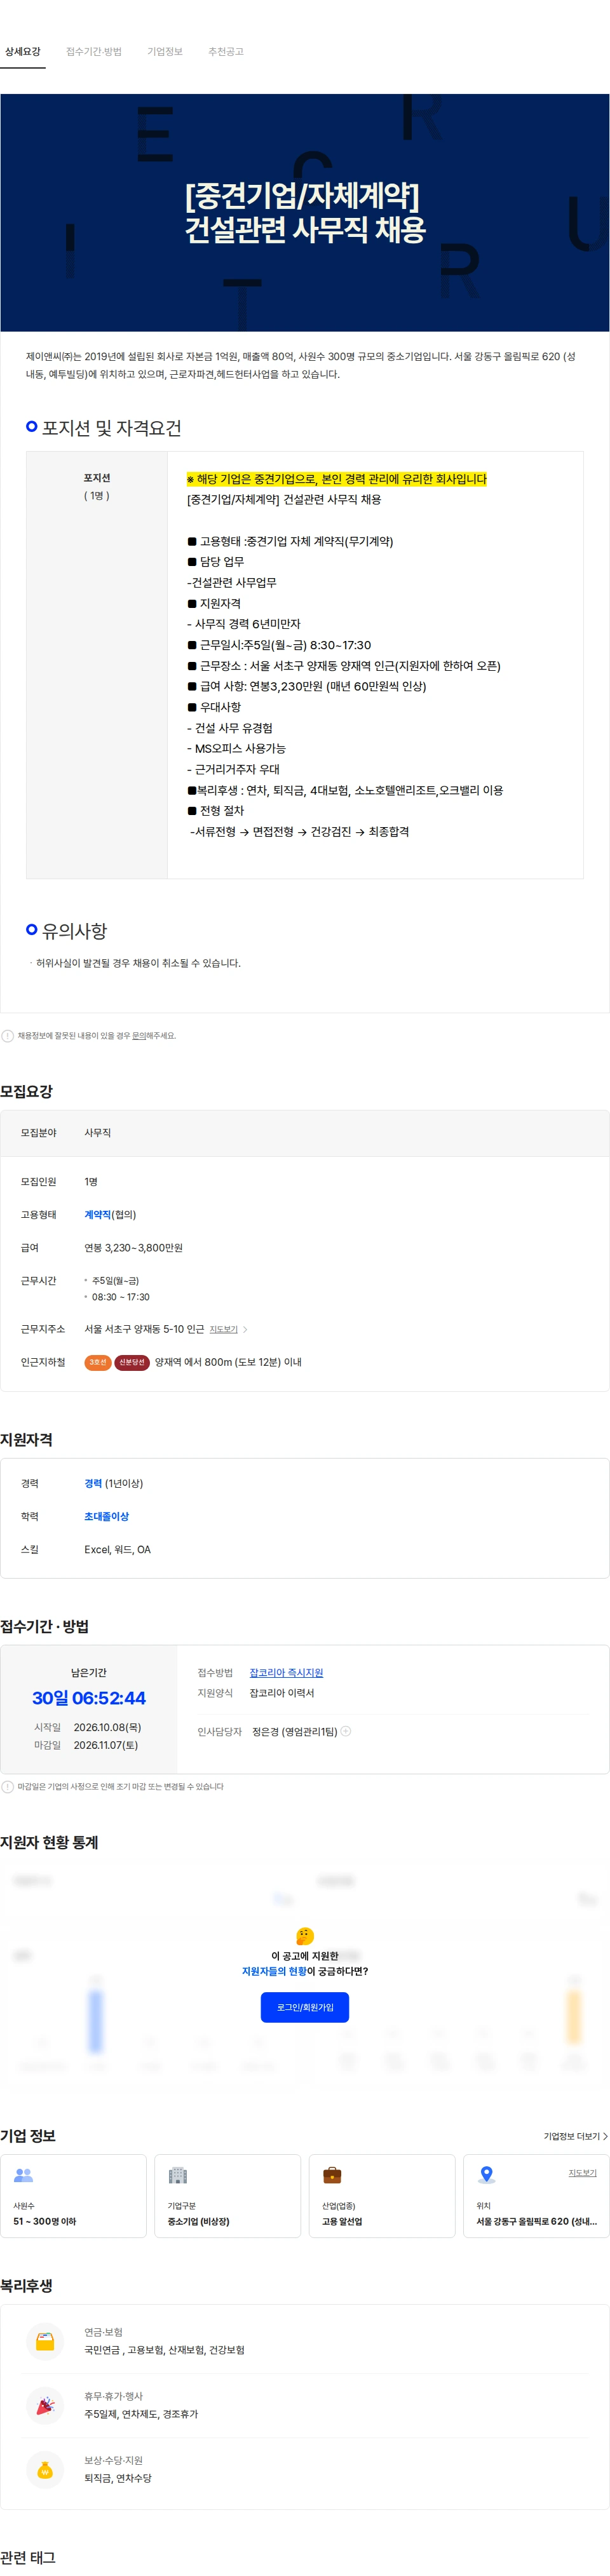Click the remaining time 30일 06:52:44
The image size is (610, 2576).
coord(89,1698)
